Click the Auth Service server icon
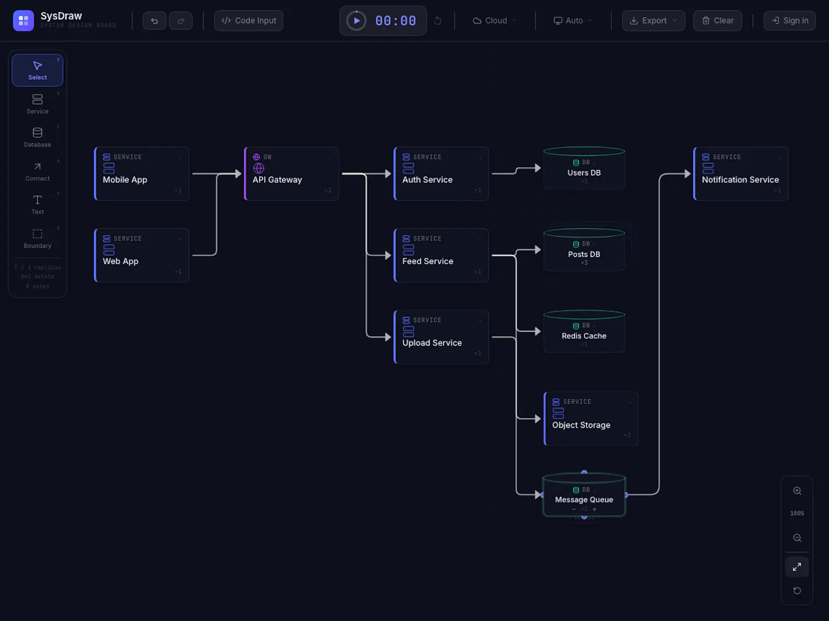829x621 pixels. click(x=408, y=168)
